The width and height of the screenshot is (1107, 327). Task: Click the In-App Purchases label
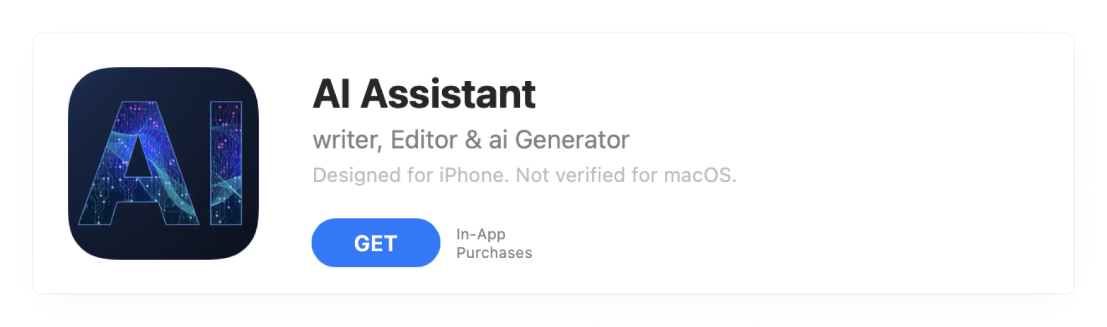tap(494, 243)
